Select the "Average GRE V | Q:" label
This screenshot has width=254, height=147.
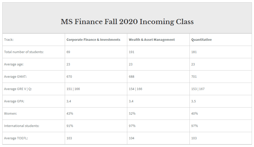pyautogui.click(x=18, y=89)
